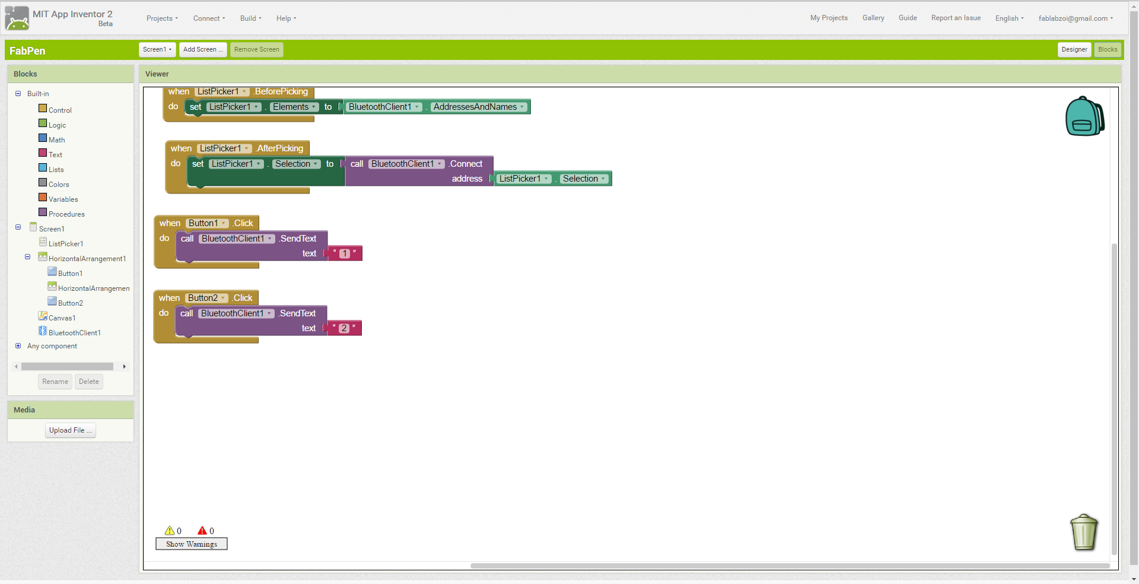Select the Control blocks color icon

[x=43, y=109]
